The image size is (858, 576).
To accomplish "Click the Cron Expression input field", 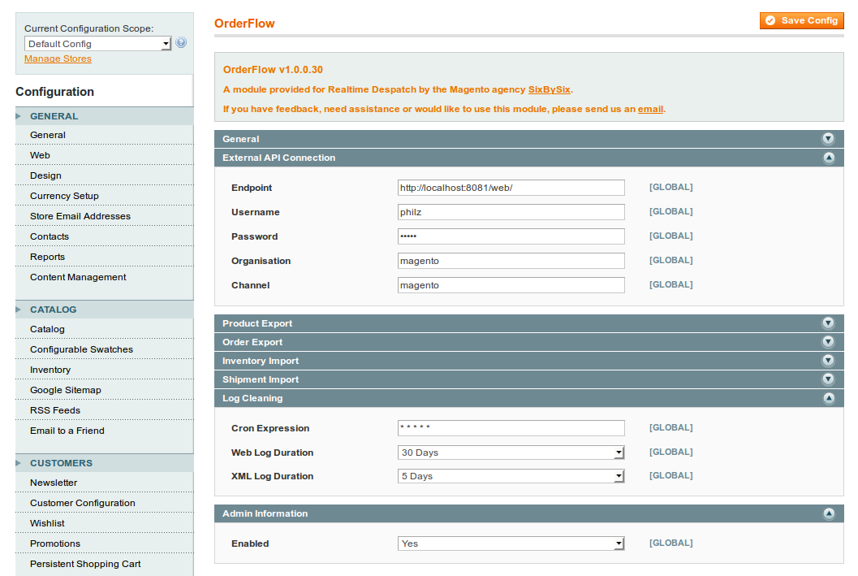I will [x=511, y=428].
